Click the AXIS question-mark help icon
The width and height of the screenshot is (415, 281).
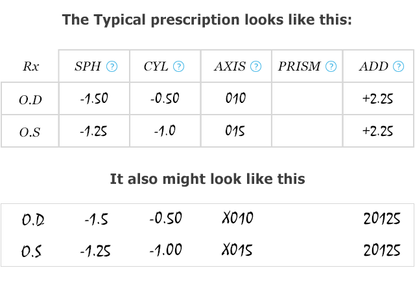click(256, 66)
